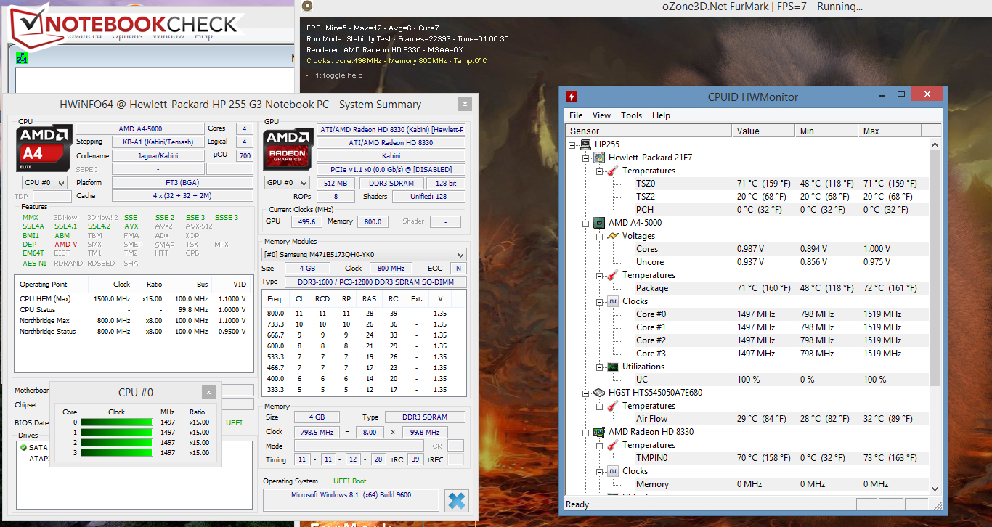Click the CPU chip icon beside AMD A4-5000 in HWMonitor
The height and width of the screenshot is (527, 992).
[599, 223]
